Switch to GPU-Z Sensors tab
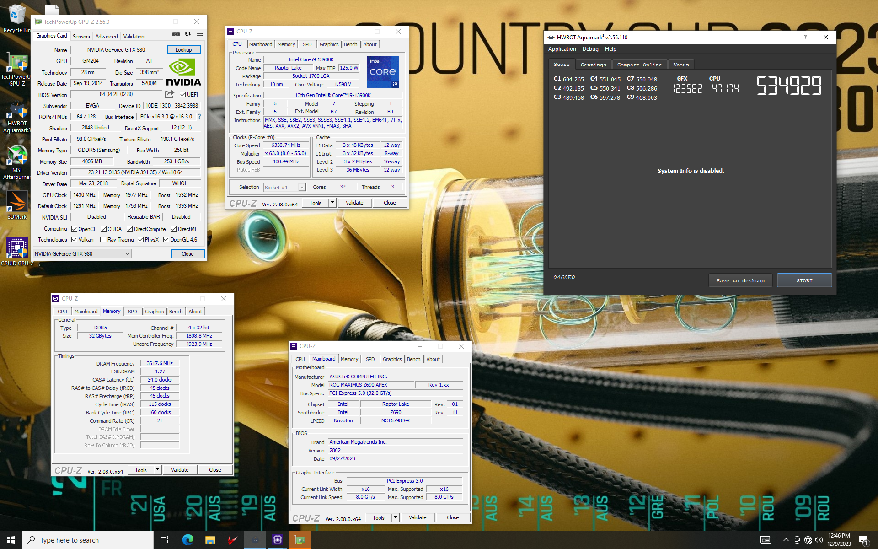Image resolution: width=878 pixels, height=549 pixels. pos(81,37)
